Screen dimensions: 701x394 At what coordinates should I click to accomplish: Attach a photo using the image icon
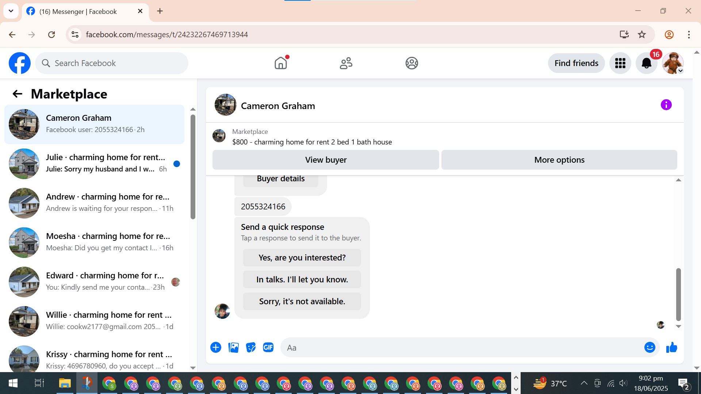coord(233,347)
